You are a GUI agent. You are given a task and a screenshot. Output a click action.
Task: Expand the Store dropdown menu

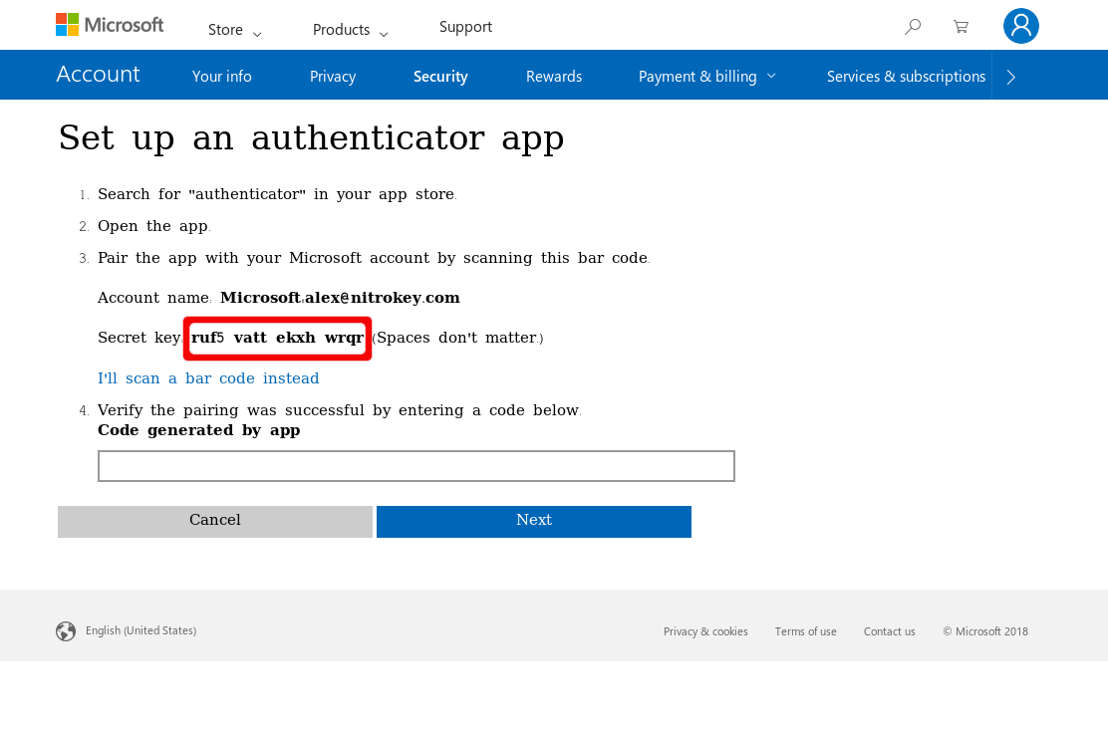tap(234, 30)
